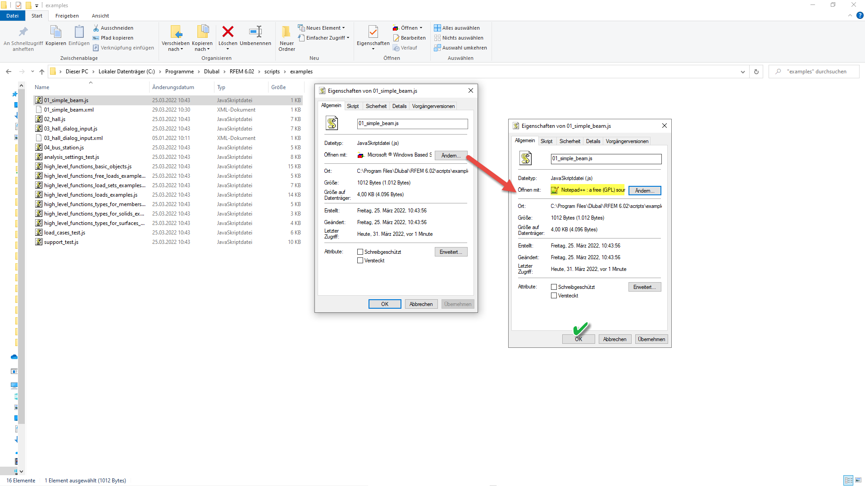
Task: Cut the file via Ausschneiden
Action: 114,27
